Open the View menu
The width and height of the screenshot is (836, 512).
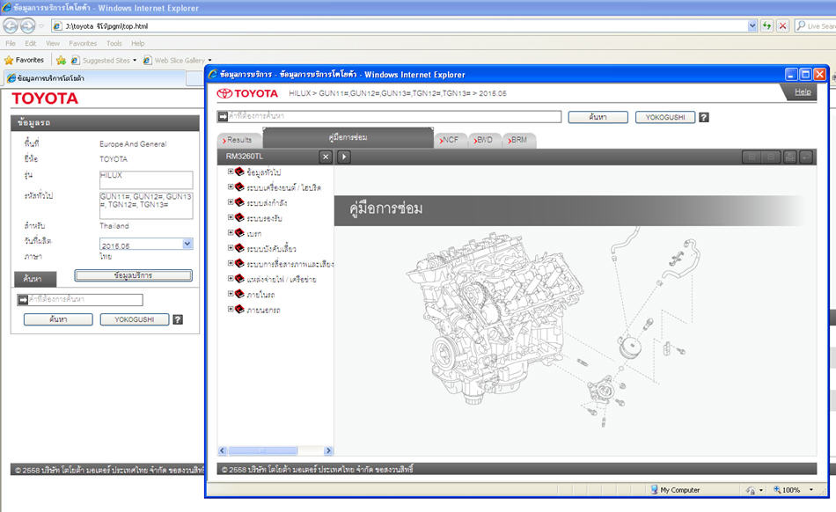coord(52,43)
